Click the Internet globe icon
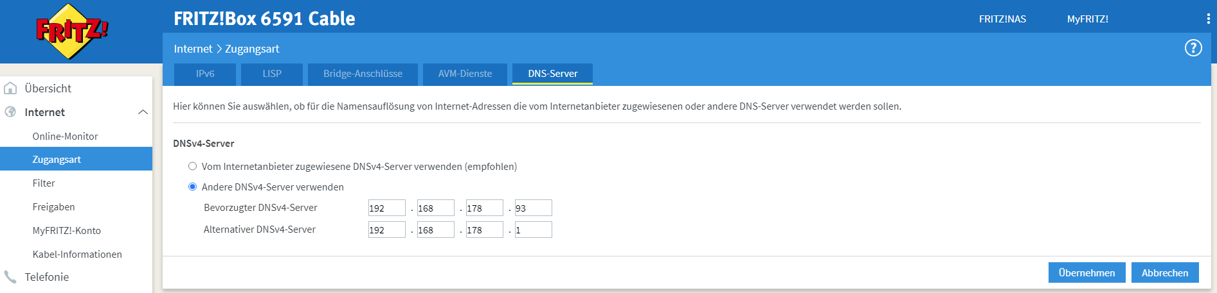 [10, 112]
